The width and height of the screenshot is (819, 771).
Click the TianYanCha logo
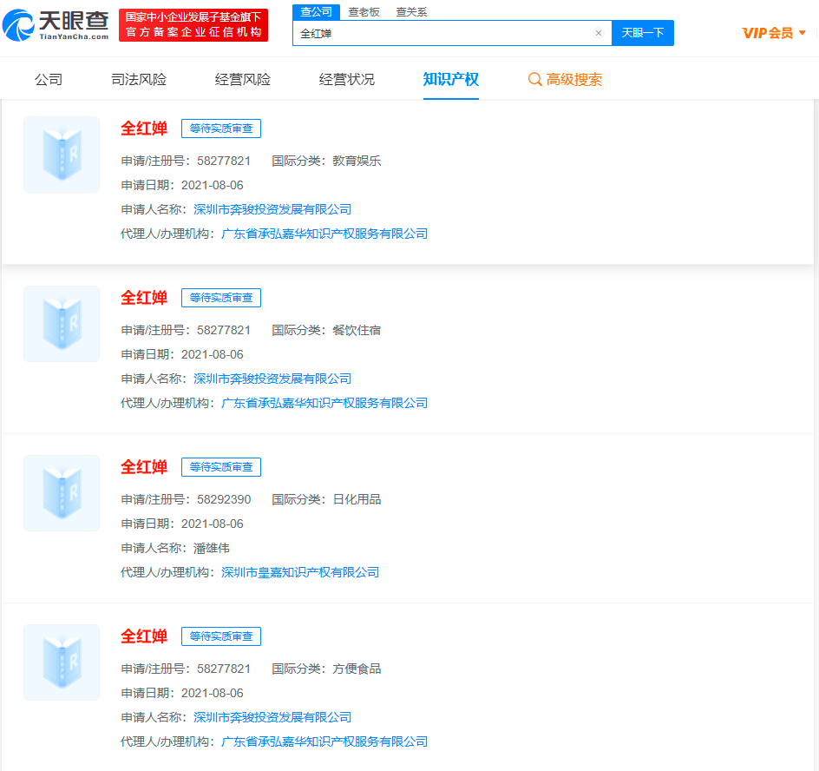(56, 24)
